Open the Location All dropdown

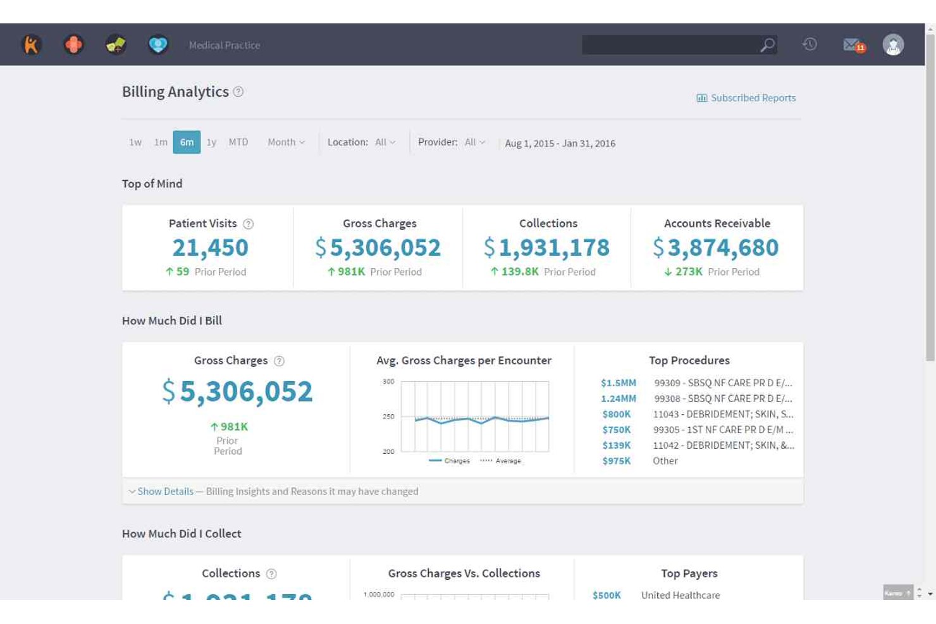point(385,142)
